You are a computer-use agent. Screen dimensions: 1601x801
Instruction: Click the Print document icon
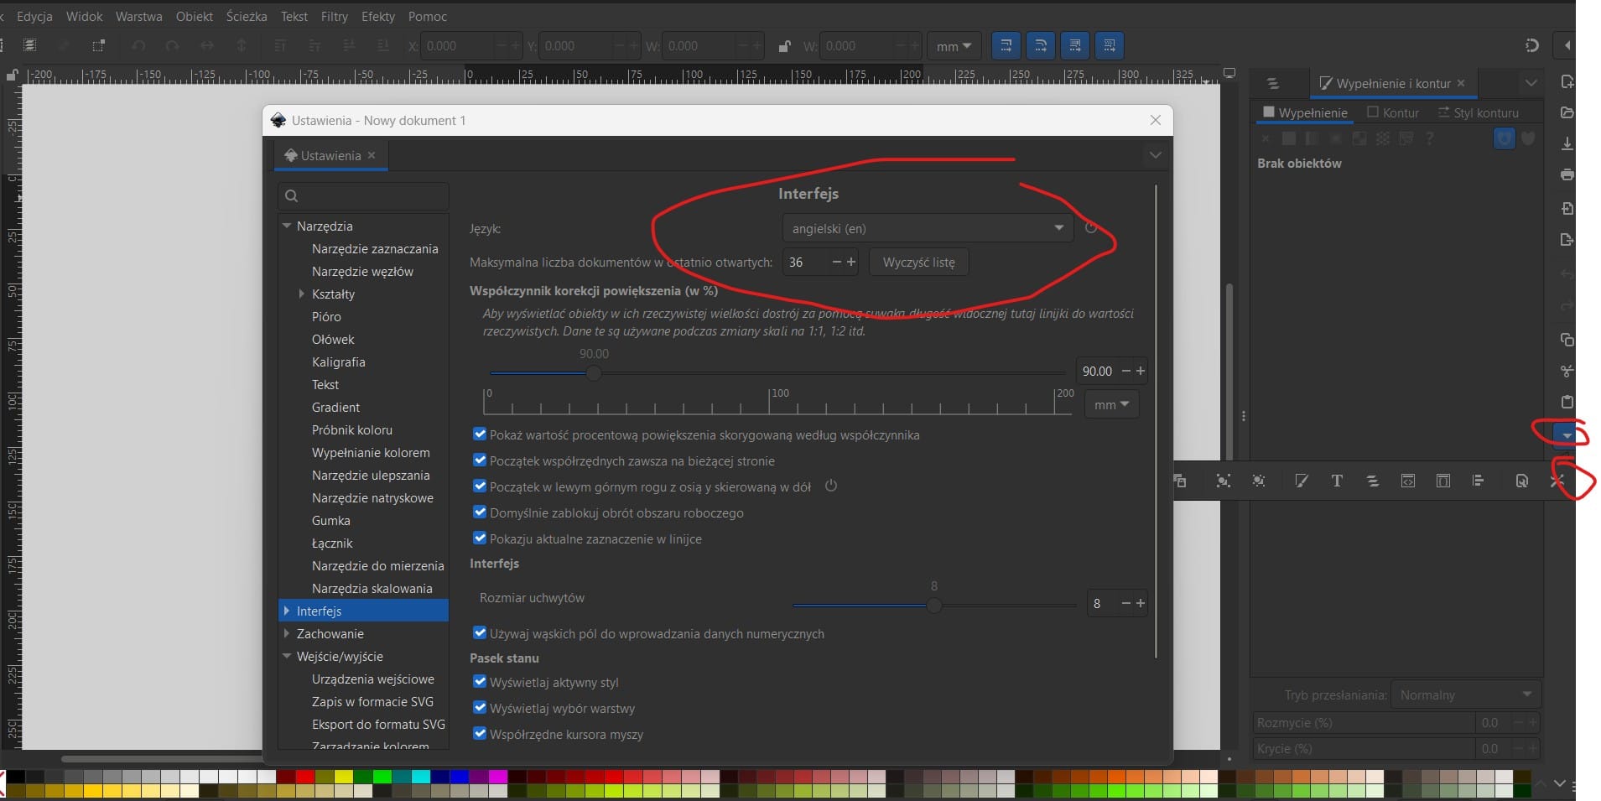click(1567, 175)
